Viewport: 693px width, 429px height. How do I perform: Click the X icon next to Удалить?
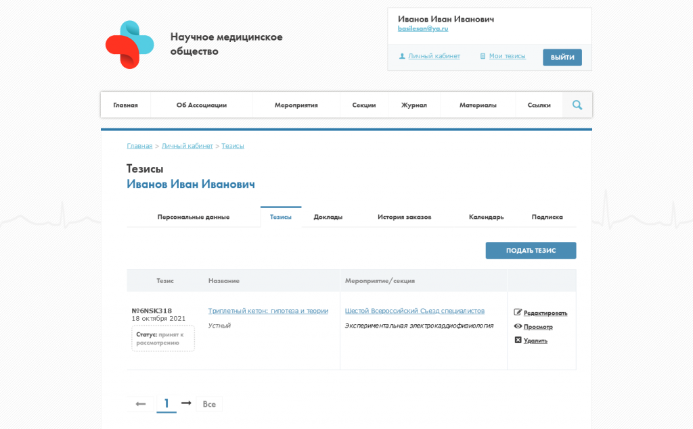518,340
